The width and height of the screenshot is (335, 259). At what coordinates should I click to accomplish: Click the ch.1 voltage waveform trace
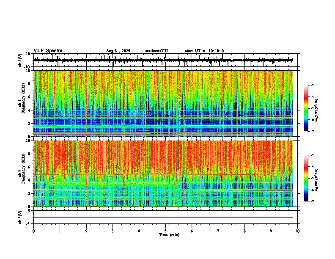pyautogui.click(x=163, y=60)
